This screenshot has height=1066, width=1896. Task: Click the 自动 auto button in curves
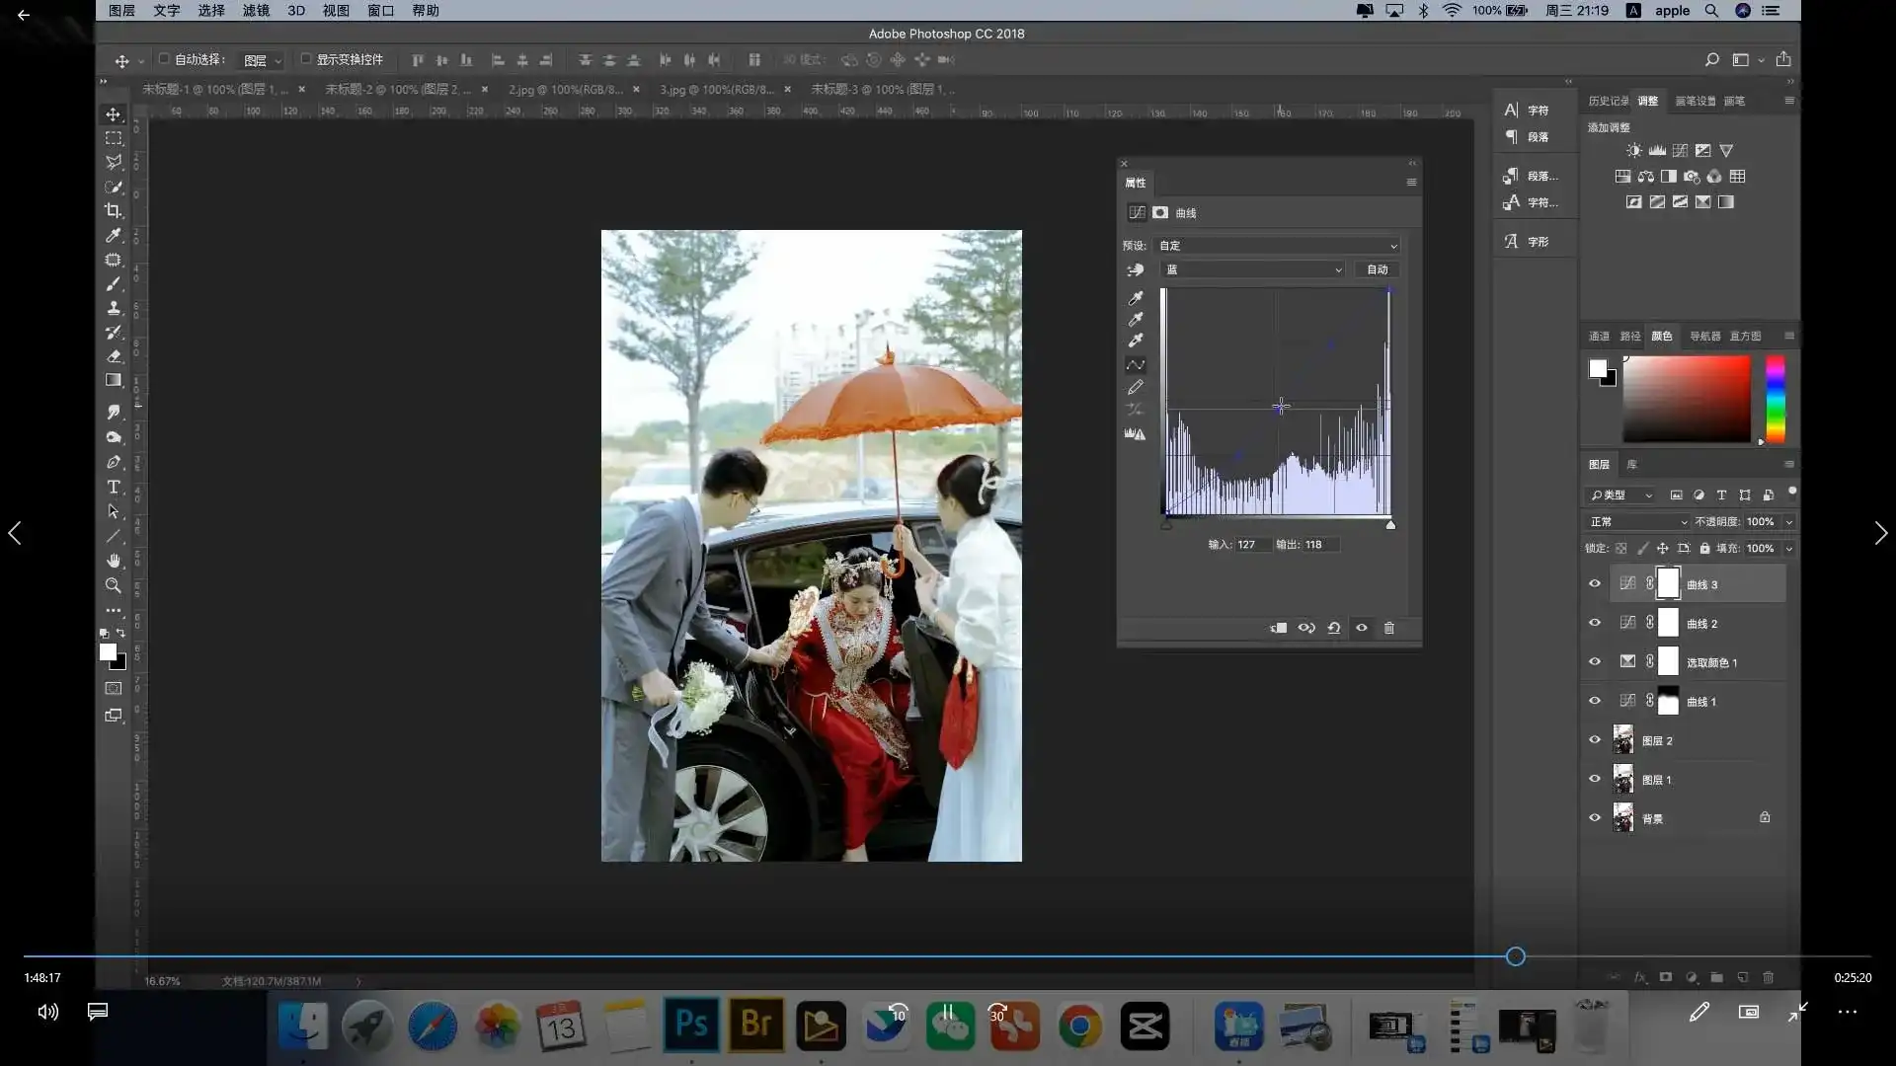(x=1377, y=269)
